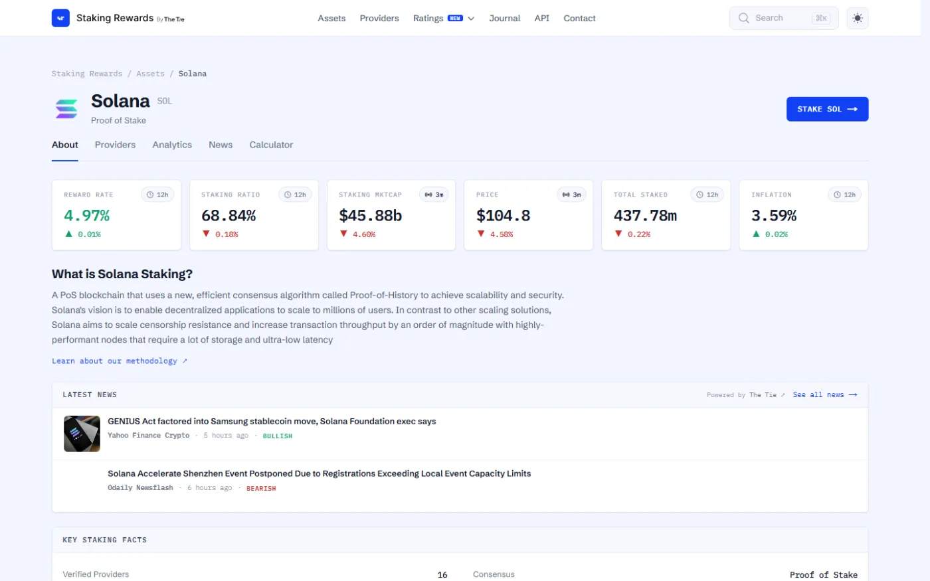Click the 12h badge on Total Staked card
The width and height of the screenshot is (930, 581).
[x=707, y=195]
